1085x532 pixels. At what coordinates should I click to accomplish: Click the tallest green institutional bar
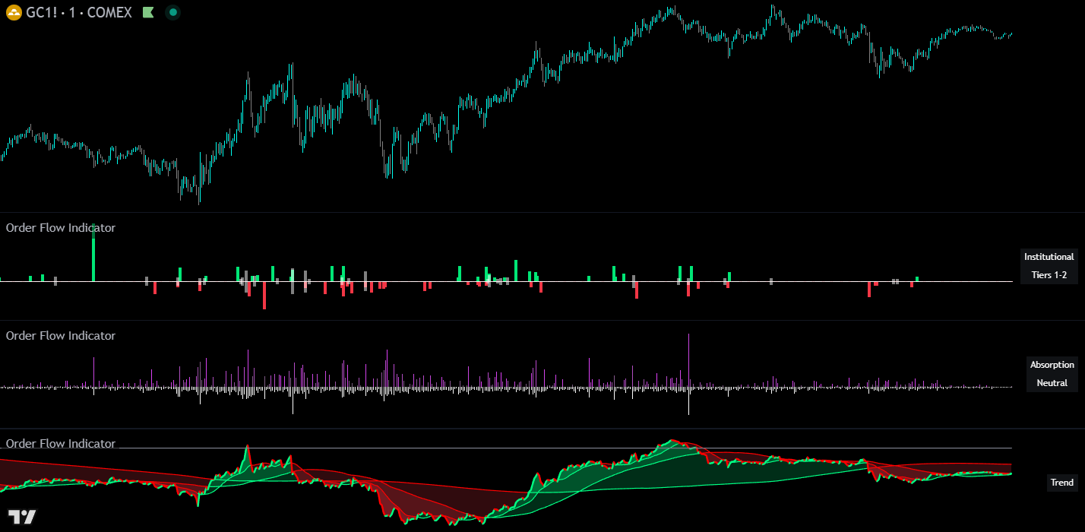(x=93, y=255)
